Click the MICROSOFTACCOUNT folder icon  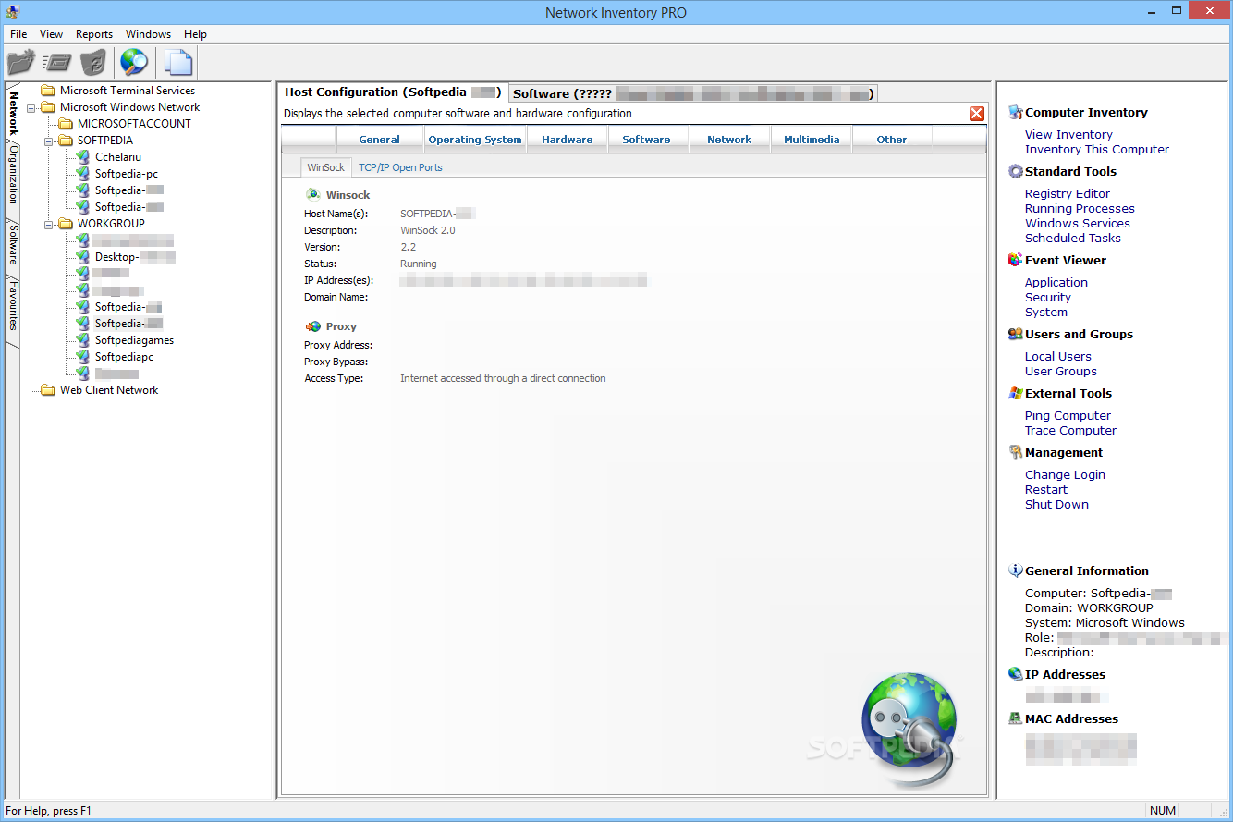[x=66, y=124]
